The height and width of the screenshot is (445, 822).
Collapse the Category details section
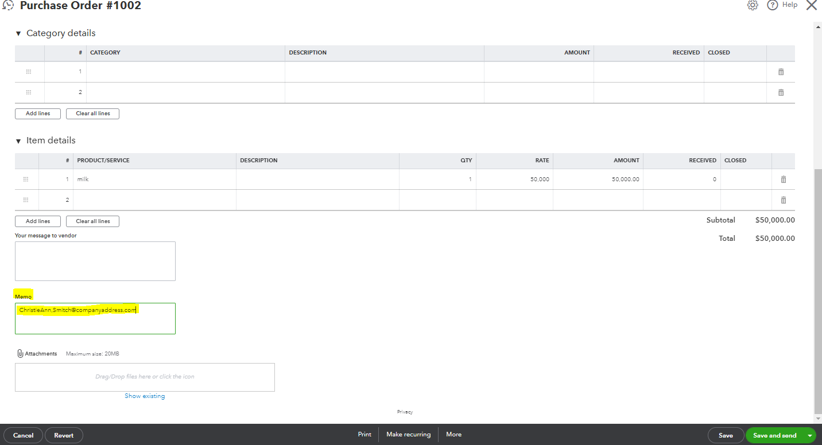18,34
